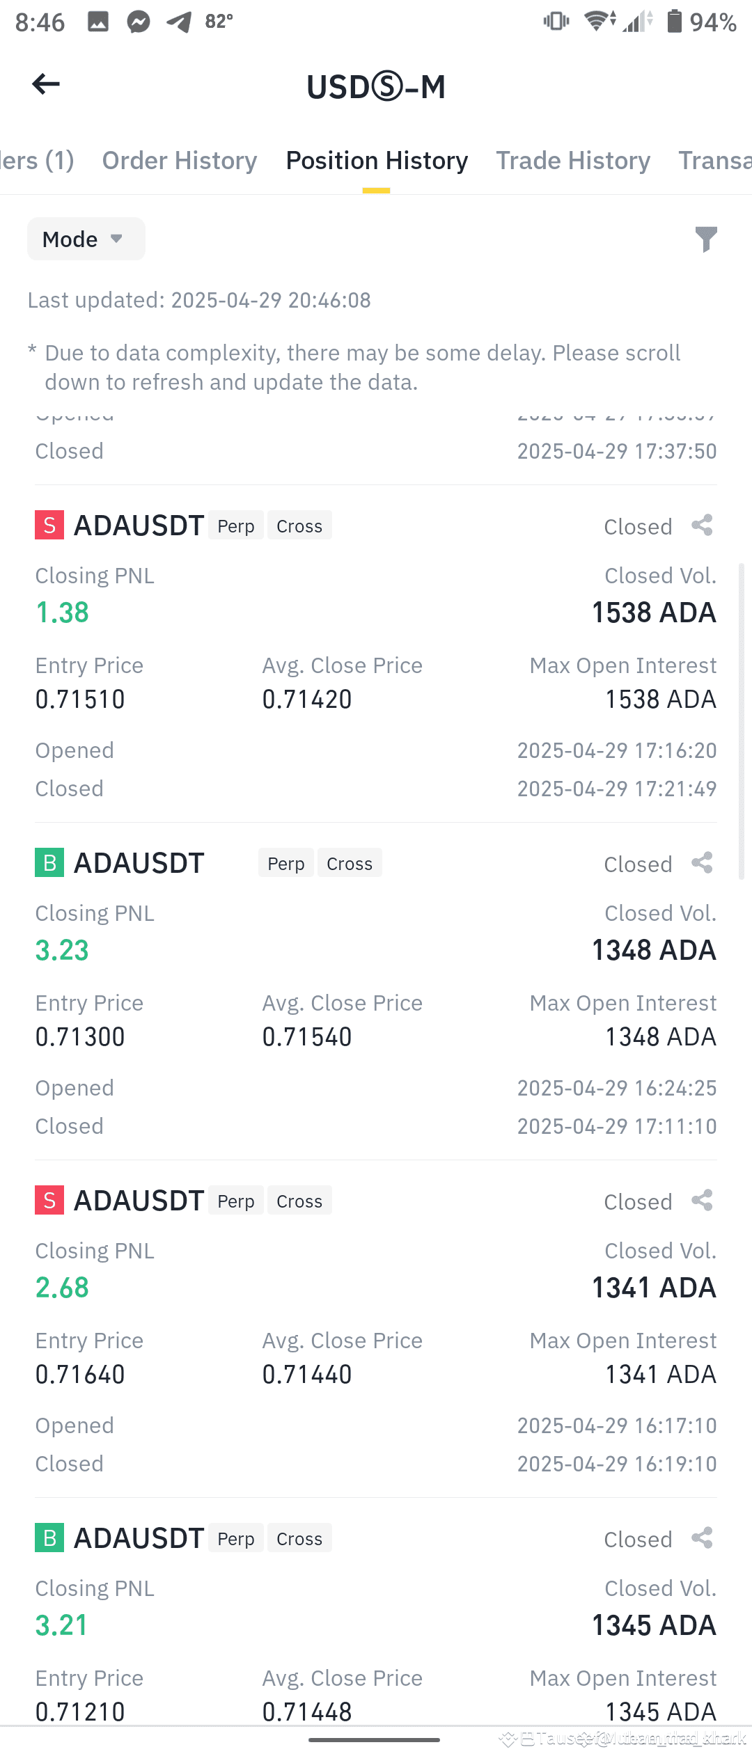
Task: Tap the vertical scrollbar on the right edge
Action: click(742, 721)
